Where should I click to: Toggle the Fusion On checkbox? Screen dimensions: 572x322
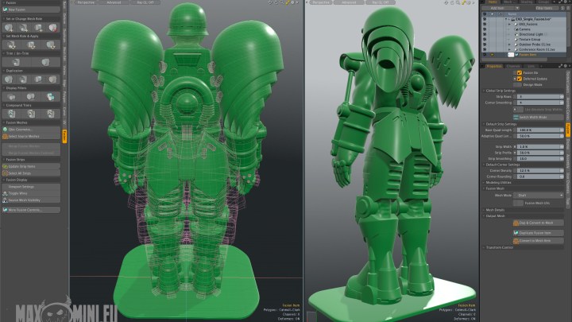pyautogui.click(x=520, y=72)
